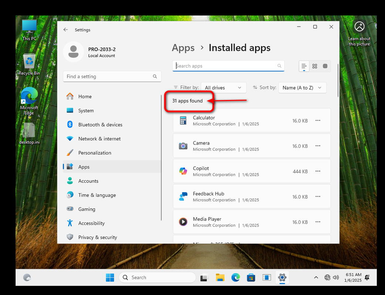Click the Apps breadcrumb link
This screenshot has height=295, width=385.
coord(183,48)
